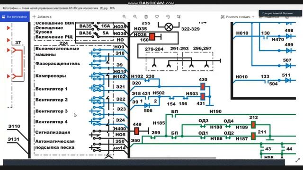This screenshot has width=303, height=170.
Task: Click the red coil numbered 212
Action: pos(253,125)
